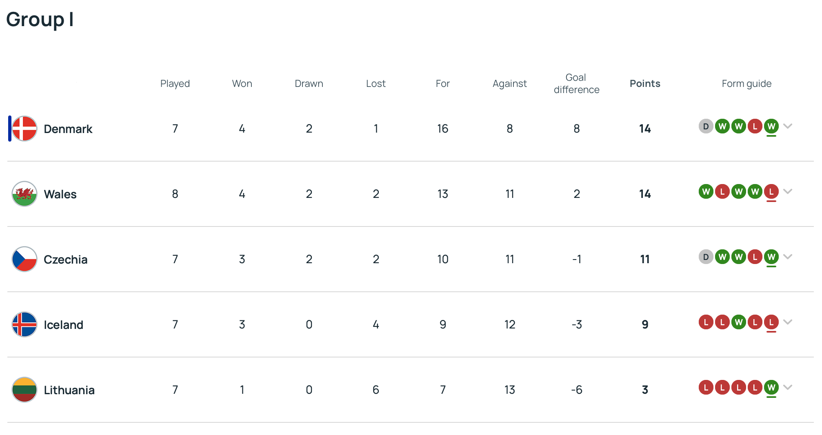The width and height of the screenshot is (822, 435).
Task: Click Wales' latest loss form badge
Action: (771, 192)
